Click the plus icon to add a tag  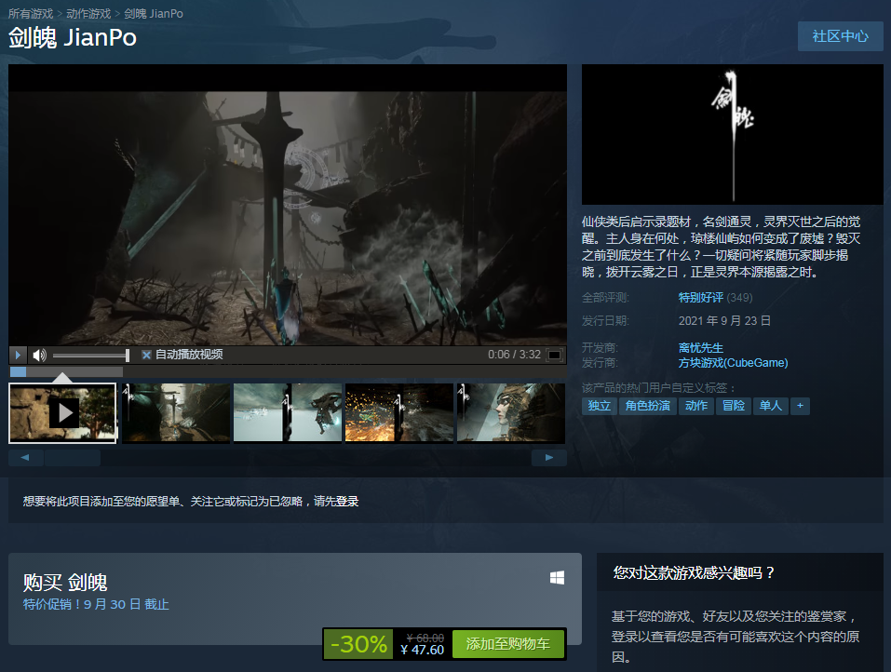(x=800, y=406)
